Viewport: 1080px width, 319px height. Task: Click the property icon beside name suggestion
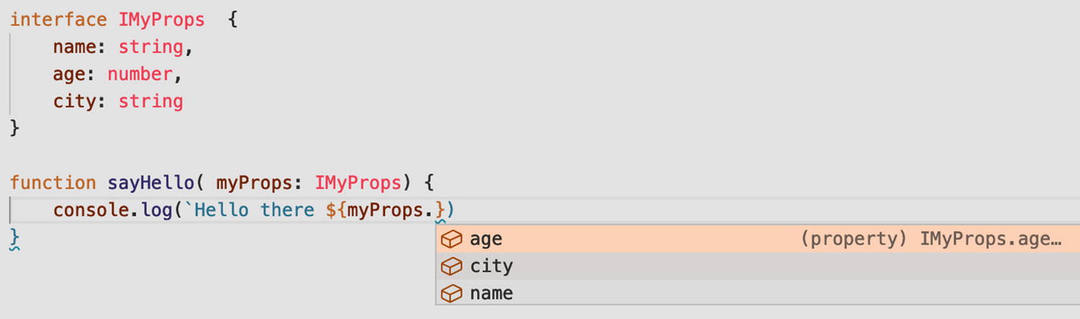point(452,294)
